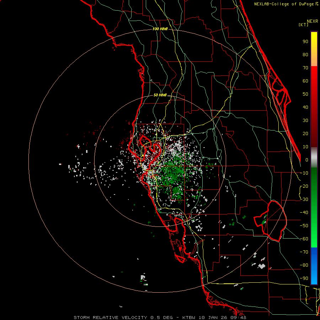Click the KTBW radar site identifier
This screenshot has width=320, height=320.
tap(189, 318)
